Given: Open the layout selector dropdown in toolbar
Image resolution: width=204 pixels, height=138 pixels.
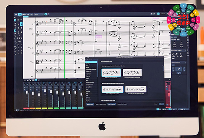Looking at the screenshot, I should point(39,14).
